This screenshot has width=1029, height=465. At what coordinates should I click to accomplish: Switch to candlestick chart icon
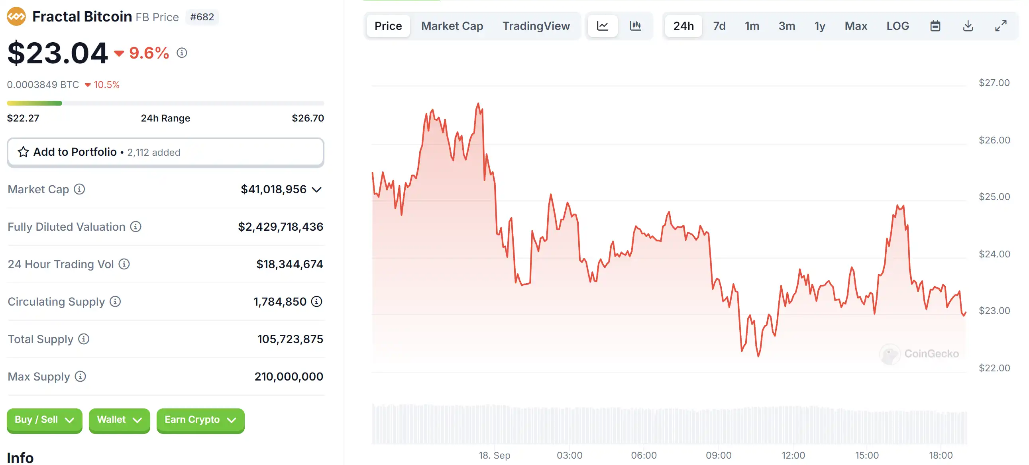coord(635,26)
